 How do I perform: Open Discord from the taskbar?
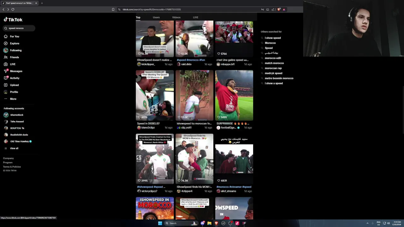[x=202, y=223]
